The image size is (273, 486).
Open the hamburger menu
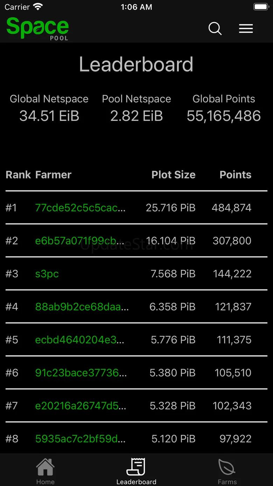click(x=246, y=28)
